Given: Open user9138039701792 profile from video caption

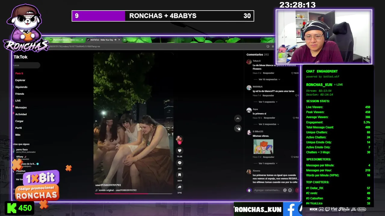Looking at the screenshot, I should tap(108, 185).
